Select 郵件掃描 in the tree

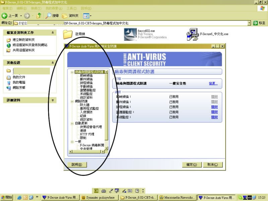[86, 79]
